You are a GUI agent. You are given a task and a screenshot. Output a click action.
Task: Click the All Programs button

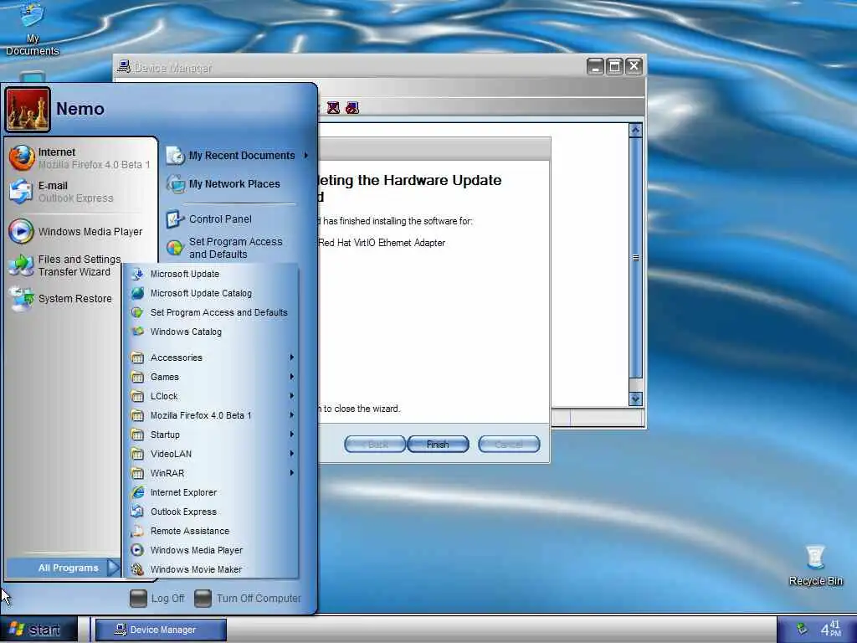click(x=64, y=568)
